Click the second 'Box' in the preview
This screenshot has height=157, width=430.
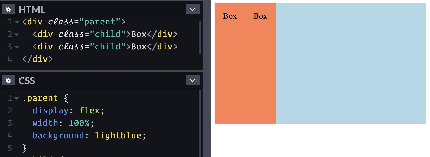coord(260,16)
